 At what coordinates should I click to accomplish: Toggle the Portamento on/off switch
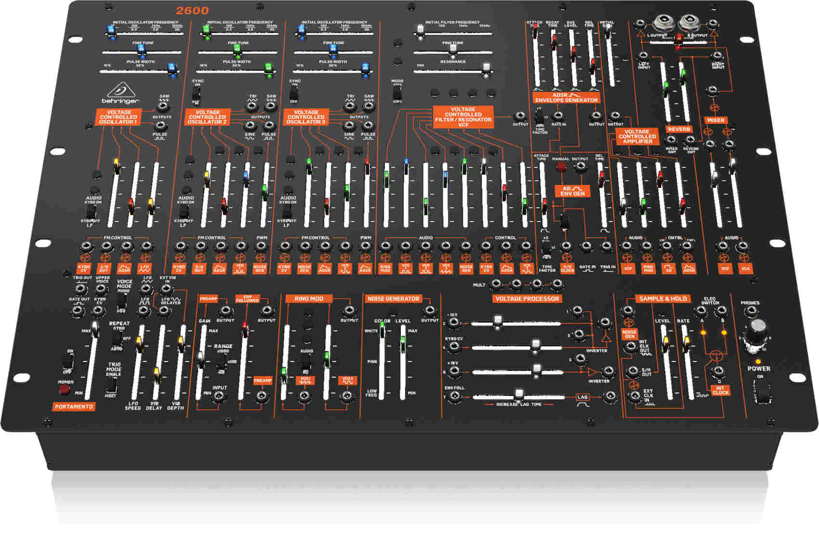pos(69,361)
